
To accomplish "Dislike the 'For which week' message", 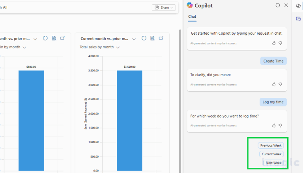I will [280, 125].
